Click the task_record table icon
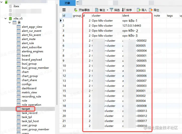This screenshot has width=182, height=134. tap(19, 113)
